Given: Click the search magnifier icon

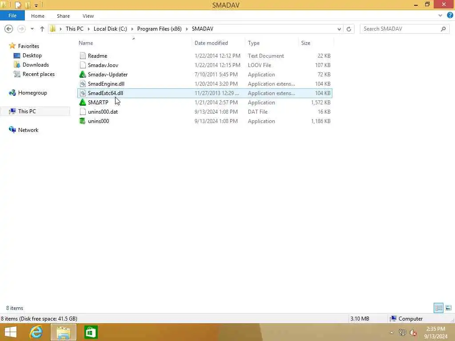Looking at the screenshot, I should 443,29.
